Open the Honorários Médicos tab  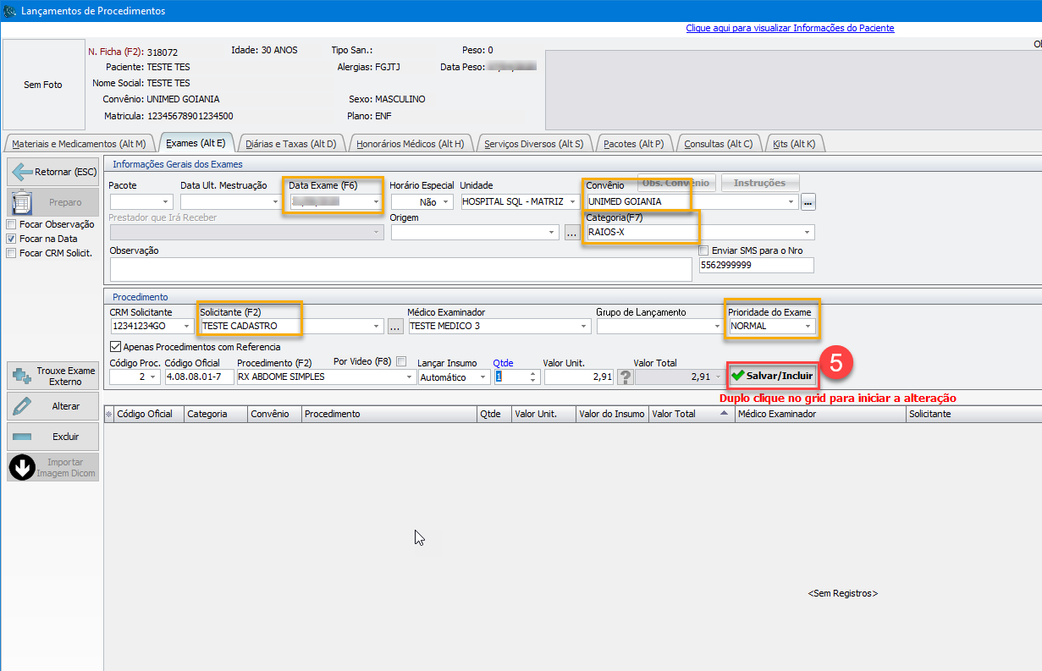[410, 144]
